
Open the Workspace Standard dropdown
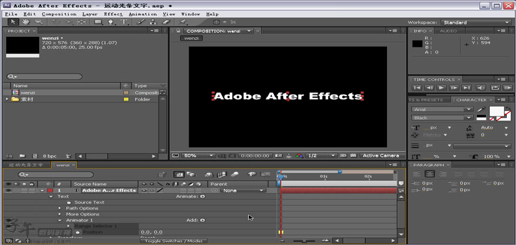coord(475,22)
